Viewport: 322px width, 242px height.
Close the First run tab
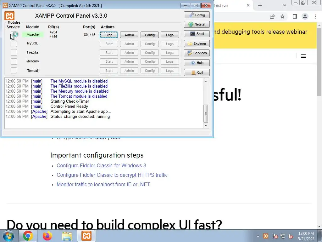click(x=248, y=5)
